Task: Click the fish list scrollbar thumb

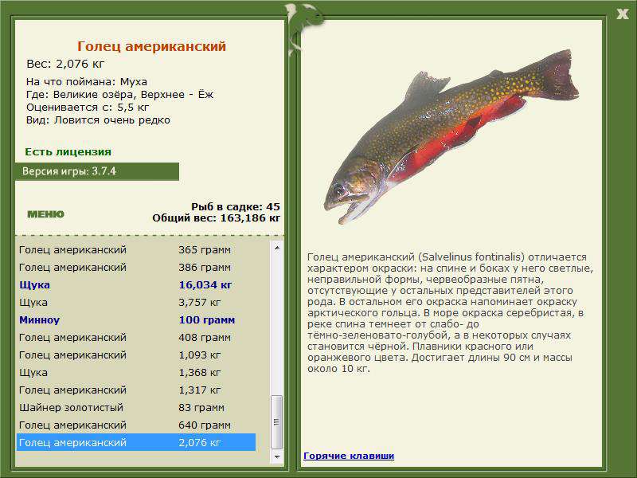Action: pyautogui.click(x=277, y=421)
